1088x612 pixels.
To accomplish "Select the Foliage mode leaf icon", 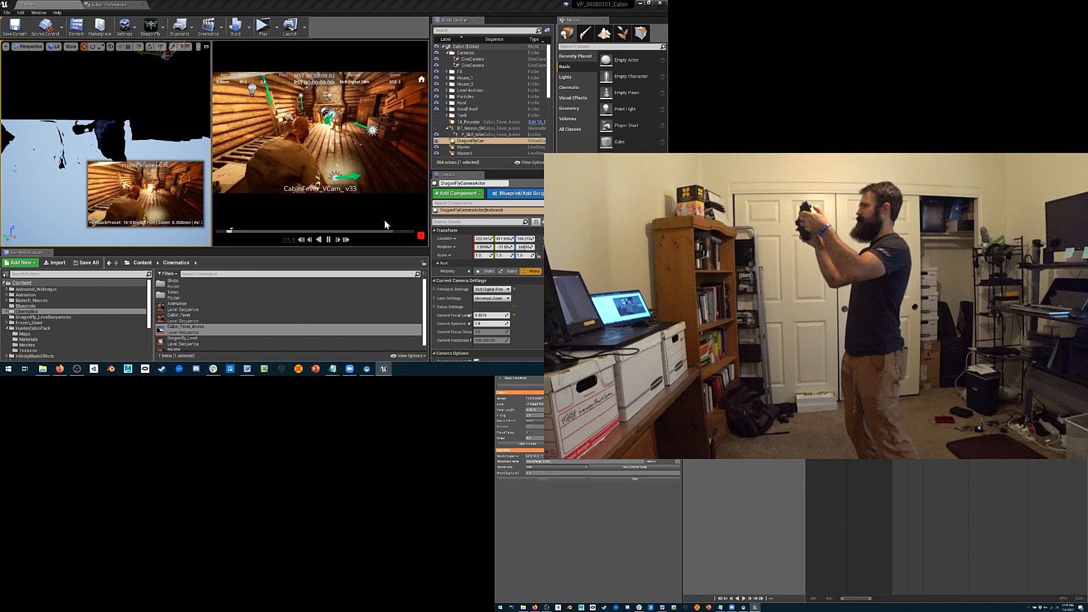I will click(x=622, y=33).
